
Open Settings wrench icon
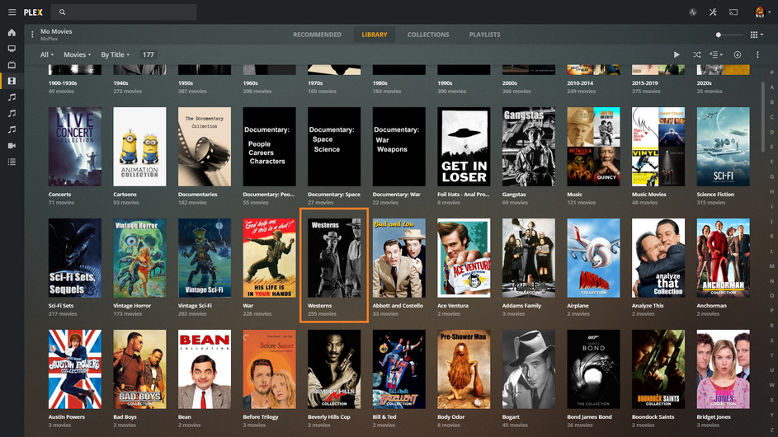click(713, 12)
